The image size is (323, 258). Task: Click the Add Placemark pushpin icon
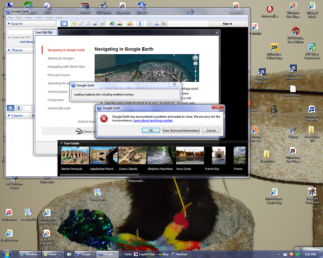pos(74,24)
